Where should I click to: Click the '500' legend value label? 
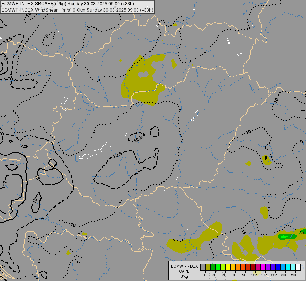tap(225, 275)
